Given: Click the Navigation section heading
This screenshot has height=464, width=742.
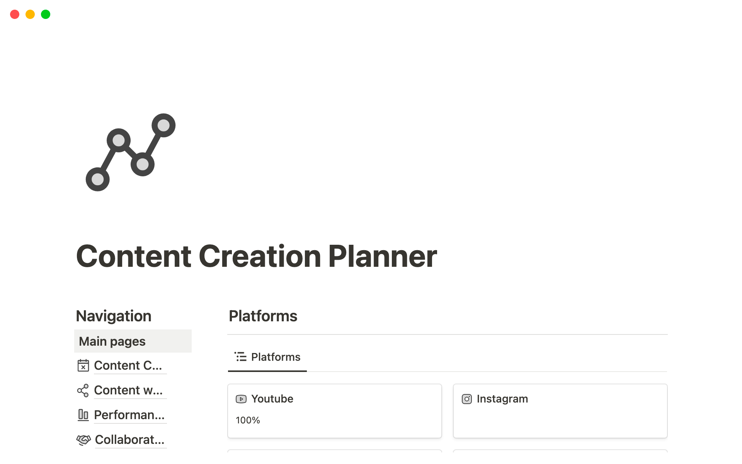Looking at the screenshot, I should (114, 316).
